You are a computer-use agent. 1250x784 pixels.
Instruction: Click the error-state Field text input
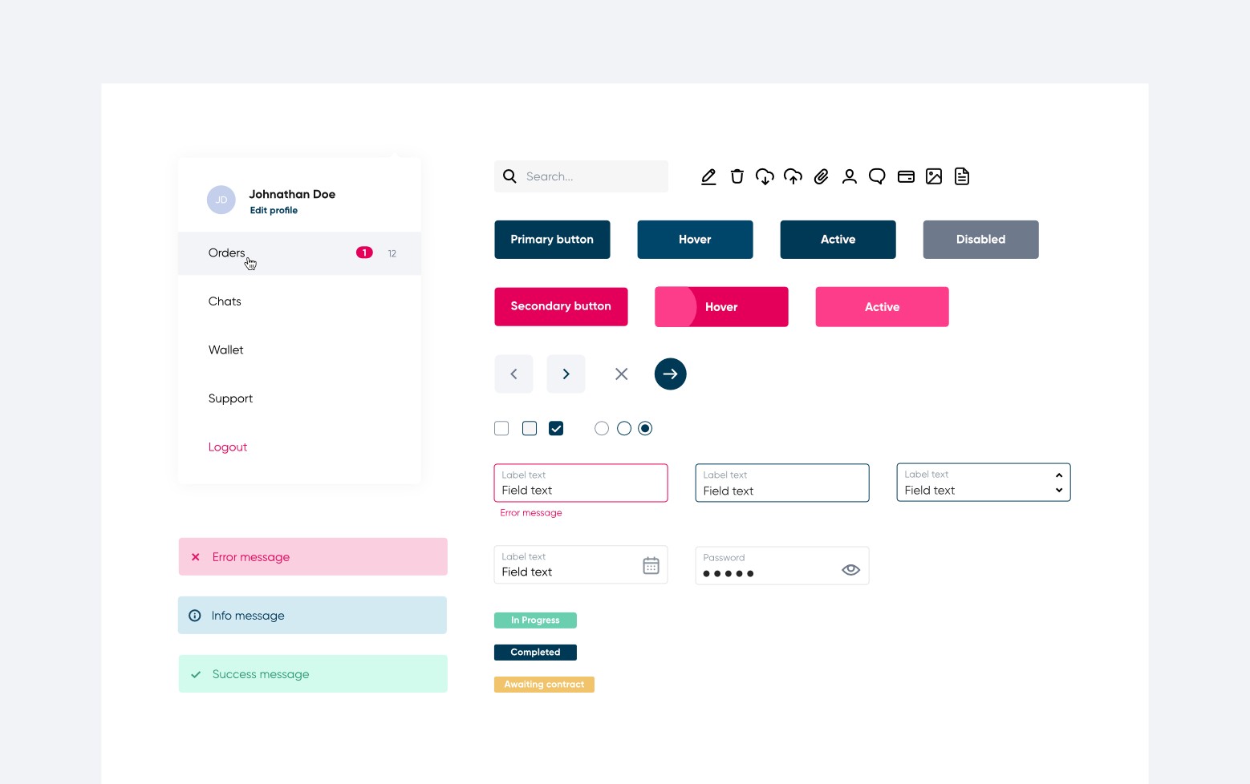point(581,483)
